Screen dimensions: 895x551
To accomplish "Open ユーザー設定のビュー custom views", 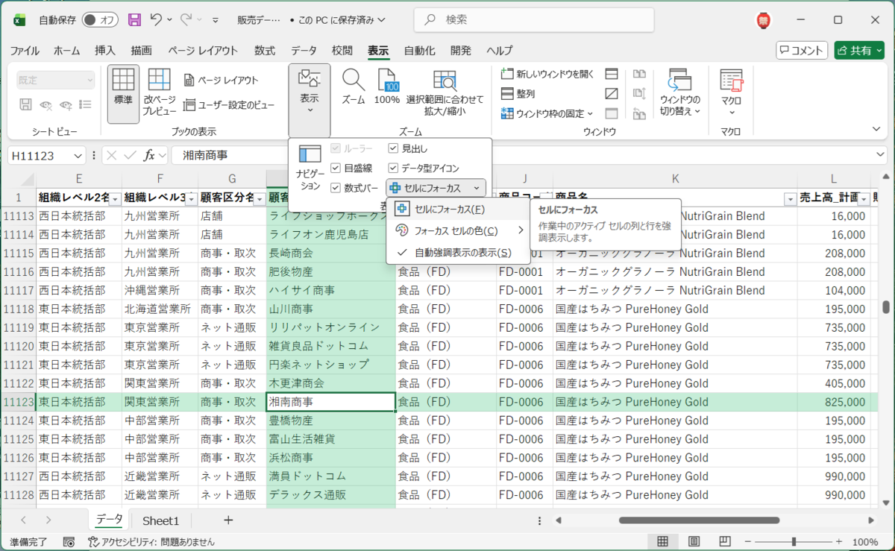I will pos(230,105).
